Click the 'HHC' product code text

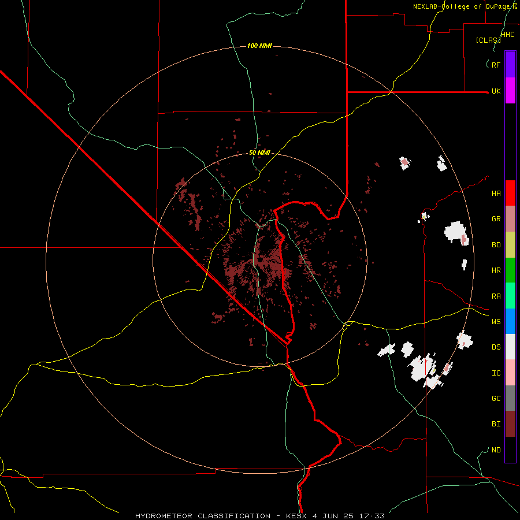pyautogui.click(x=507, y=35)
